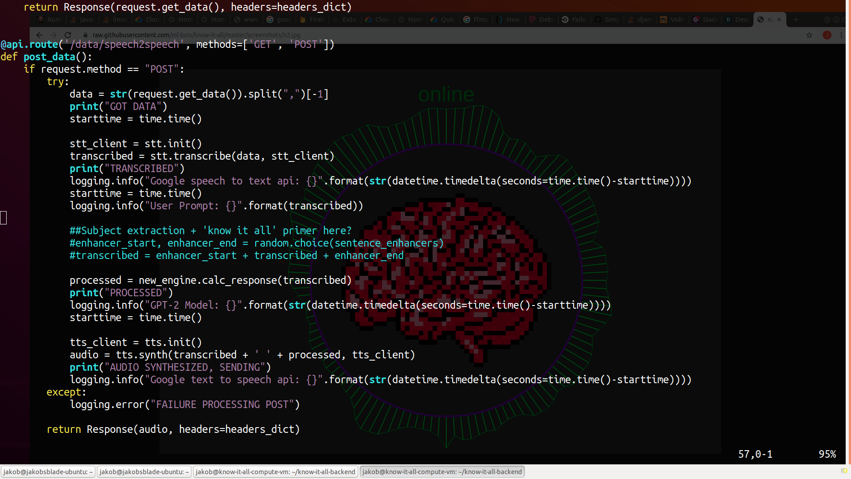Select first jakob@jakobsblade-ubuntu terminal tab
Image resolution: width=851 pixels, height=479 pixels.
(x=48, y=471)
